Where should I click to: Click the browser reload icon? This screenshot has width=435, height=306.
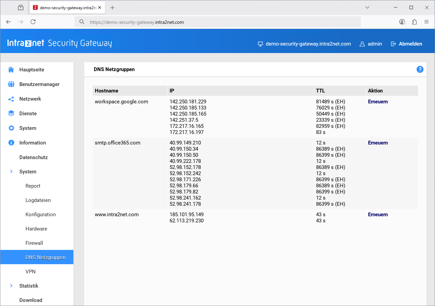click(33, 21)
